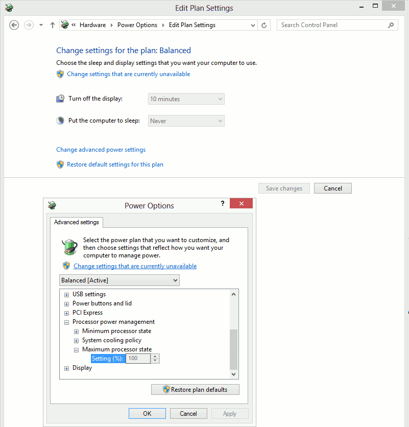Expand USB settings tree node

tap(66, 295)
